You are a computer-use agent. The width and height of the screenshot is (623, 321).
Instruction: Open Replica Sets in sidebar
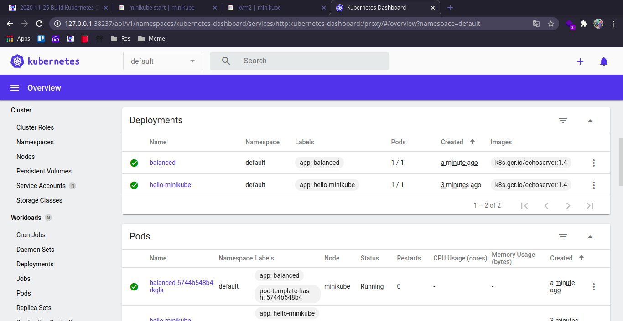click(x=34, y=308)
